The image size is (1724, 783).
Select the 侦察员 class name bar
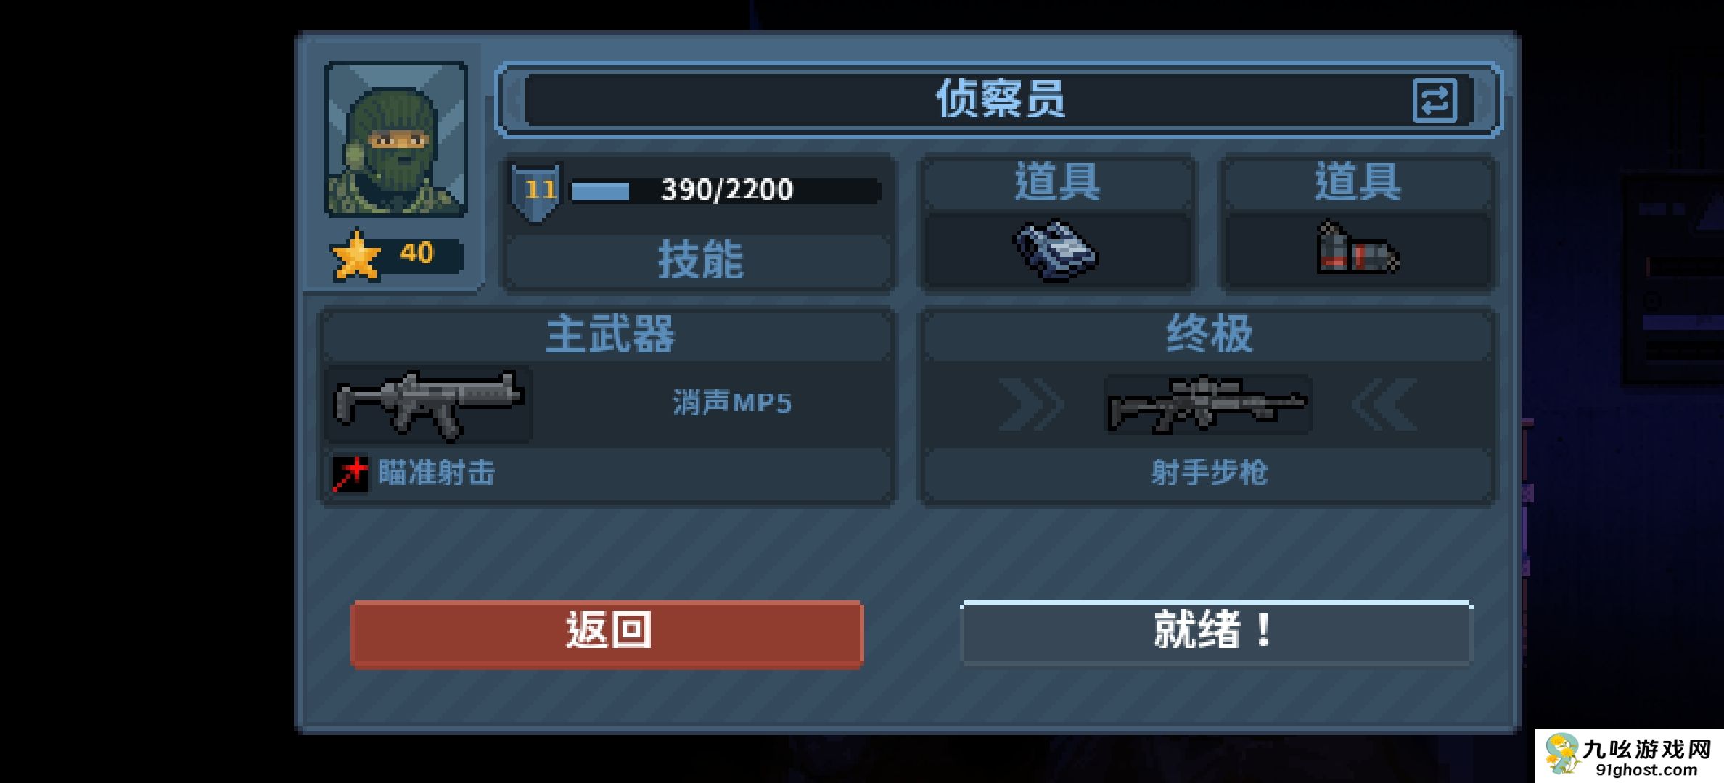tap(998, 100)
